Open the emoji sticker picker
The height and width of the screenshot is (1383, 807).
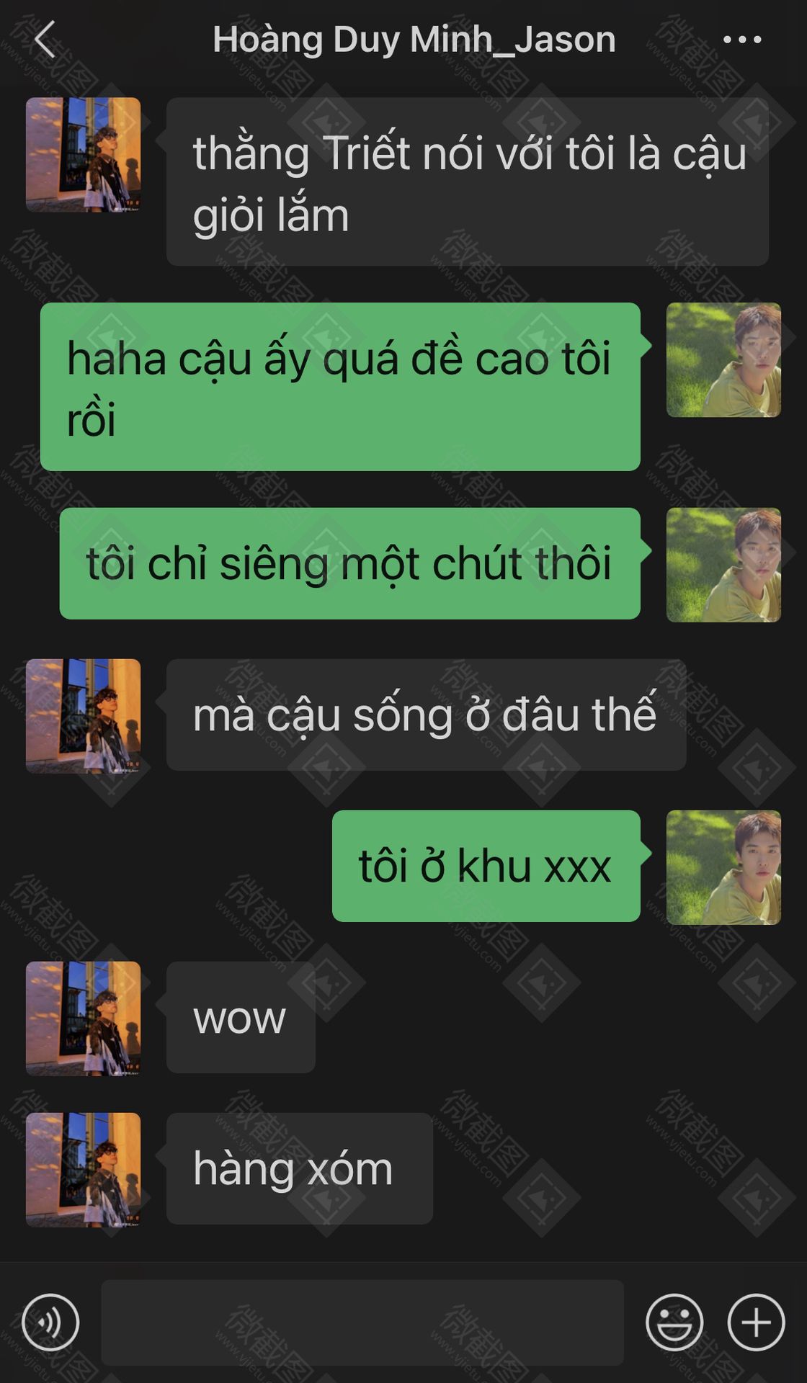point(674,1322)
